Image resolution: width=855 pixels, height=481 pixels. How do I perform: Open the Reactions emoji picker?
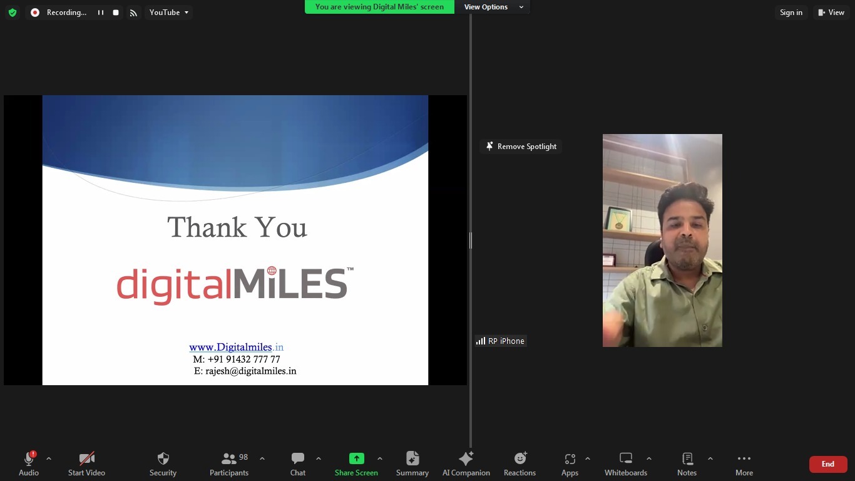520,463
